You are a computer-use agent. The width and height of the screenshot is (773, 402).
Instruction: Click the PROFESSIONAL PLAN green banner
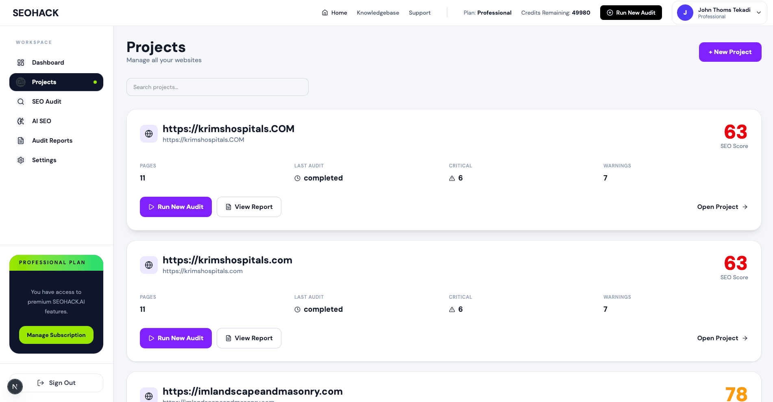click(x=56, y=263)
